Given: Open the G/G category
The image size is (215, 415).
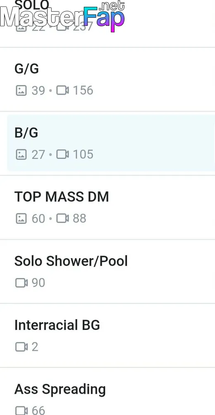Looking at the screenshot, I should 107,79.
